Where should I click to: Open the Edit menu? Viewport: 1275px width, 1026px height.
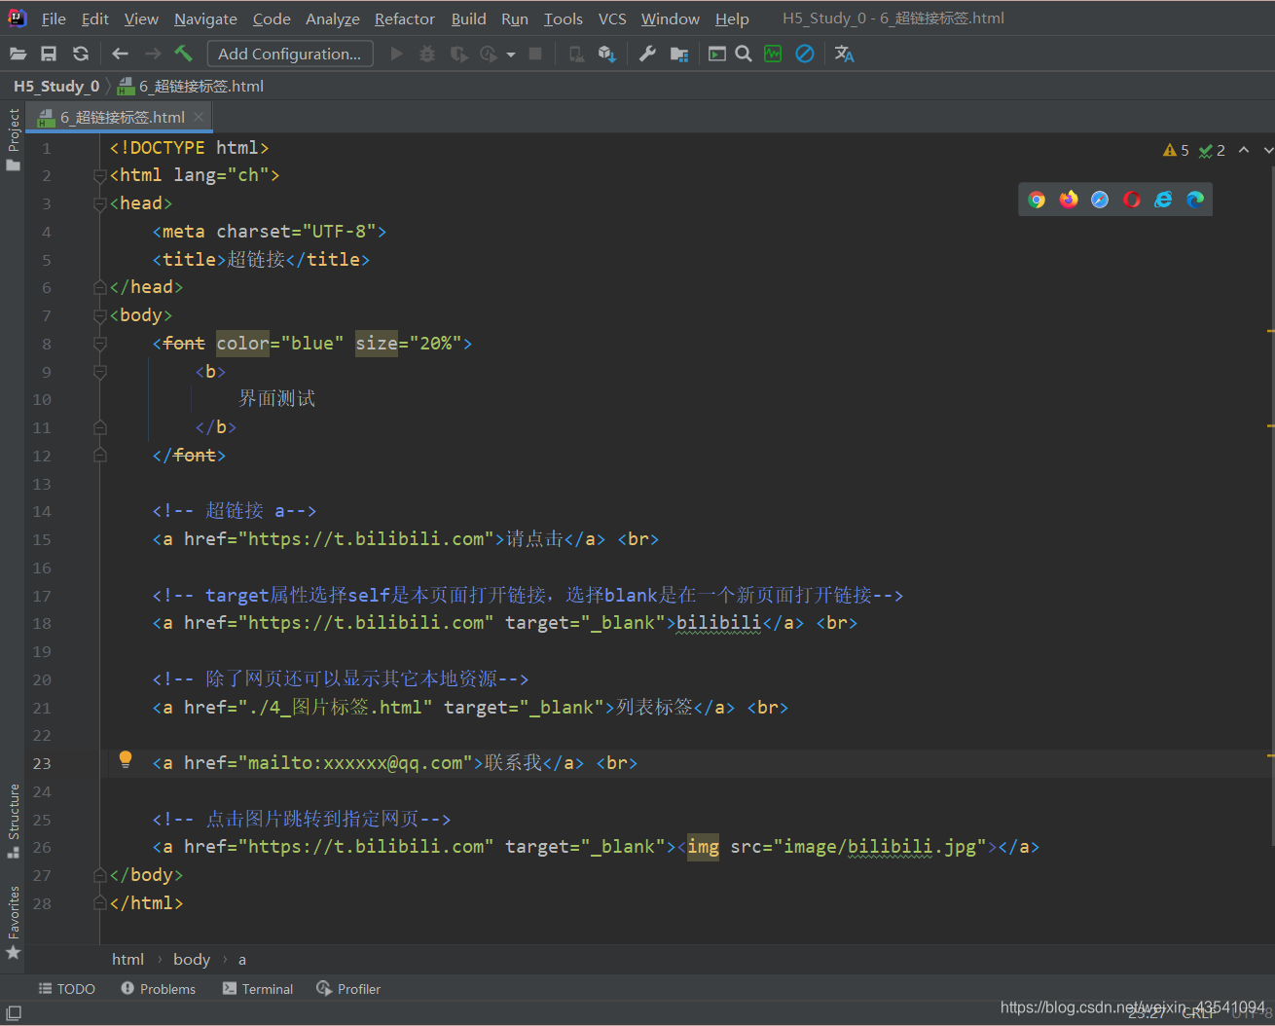click(x=95, y=18)
